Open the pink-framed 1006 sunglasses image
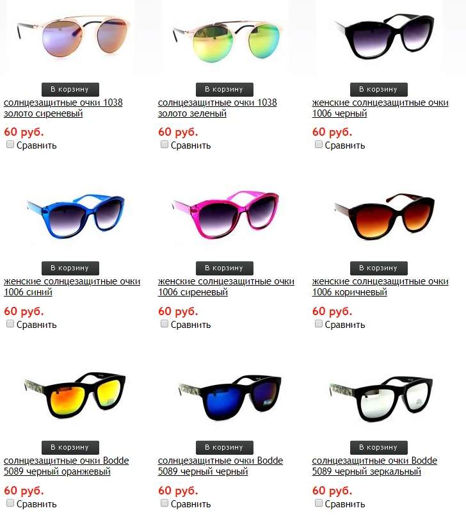Image resolution: width=466 pixels, height=531 pixels. pos(225,215)
